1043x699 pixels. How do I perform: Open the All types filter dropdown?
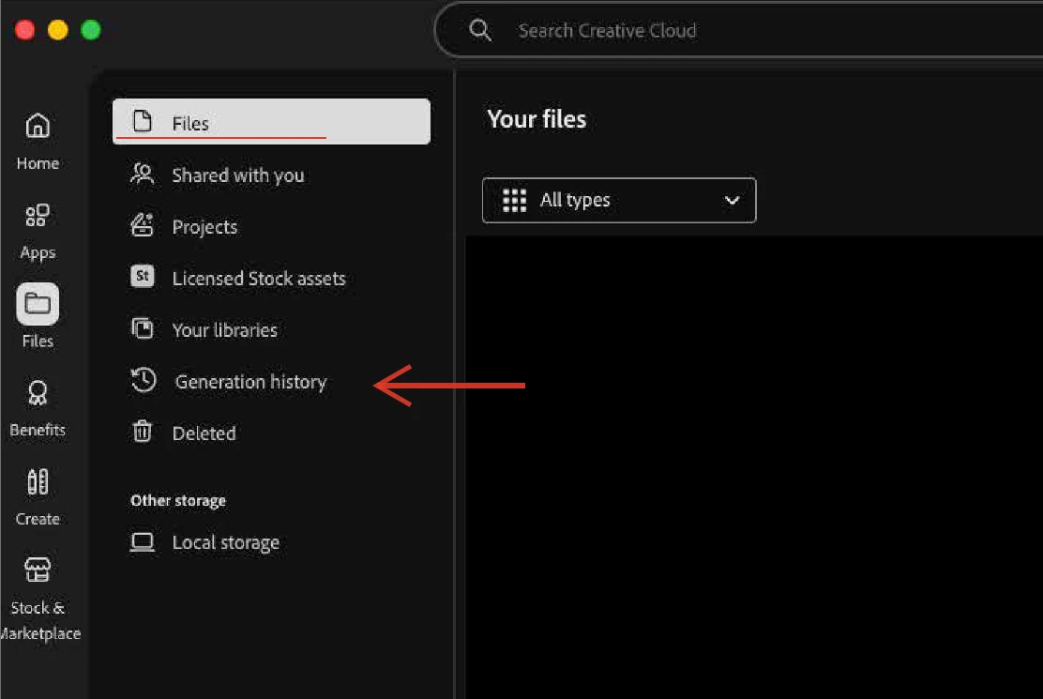[x=619, y=200]
